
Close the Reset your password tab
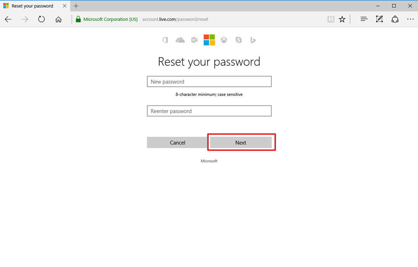coord(65,6)
